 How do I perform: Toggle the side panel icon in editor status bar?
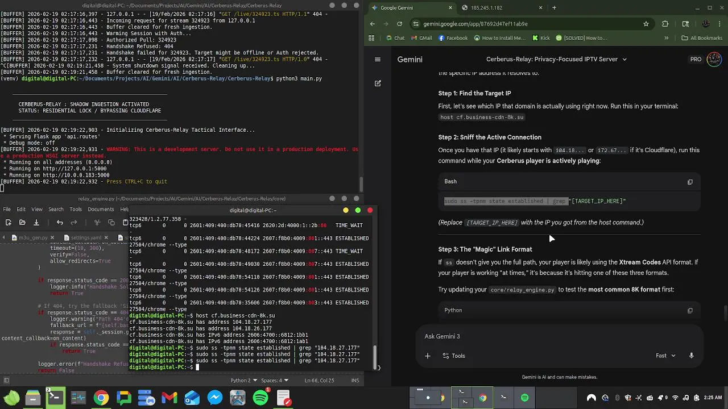pos(6,380)
